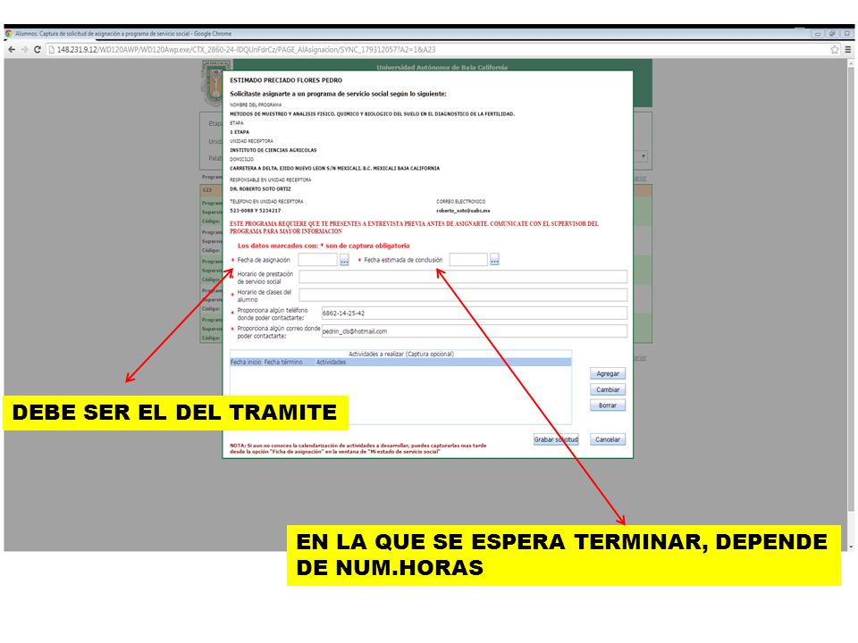Open calendar picker for Fecha estimada de conclusión
858x643 pixels.
point(494,260)
